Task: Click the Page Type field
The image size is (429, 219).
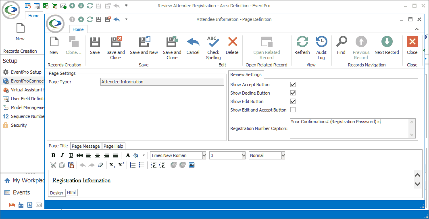Action: pyautogui.click(x=162, y=82)
